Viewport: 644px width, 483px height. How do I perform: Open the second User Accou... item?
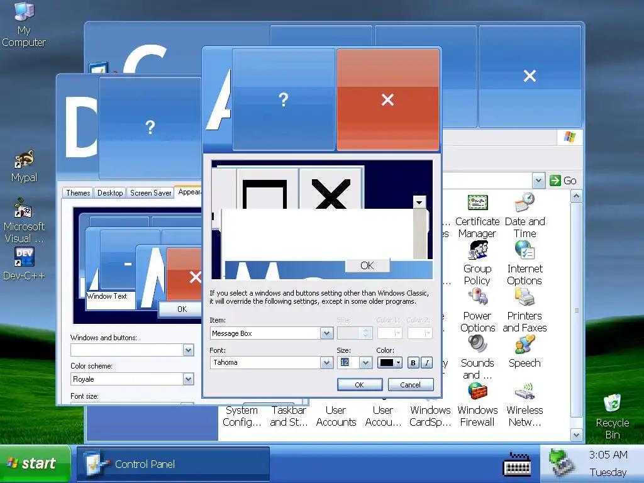coord(383,416)
